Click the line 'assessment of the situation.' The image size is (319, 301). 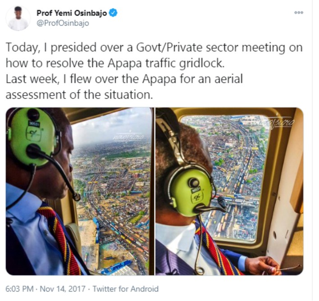click(x=79, y=95)
